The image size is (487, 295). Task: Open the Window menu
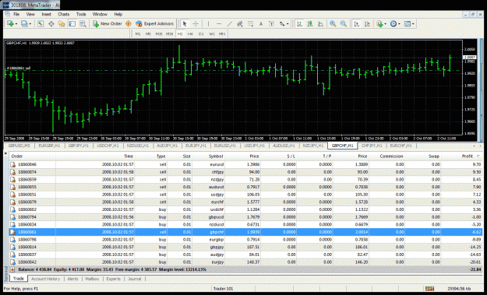100,14
